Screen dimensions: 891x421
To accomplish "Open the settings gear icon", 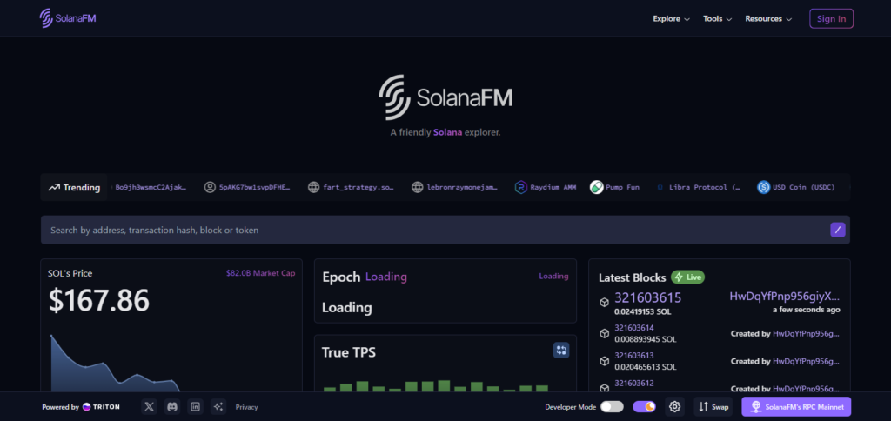I will click(674, 407).
